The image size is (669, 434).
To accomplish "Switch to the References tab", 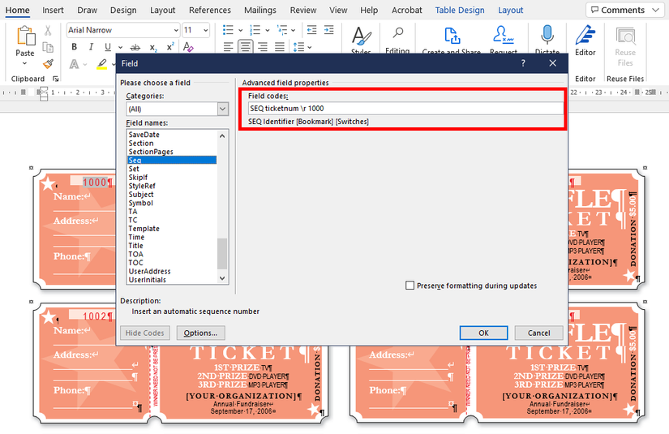I will [210, 11].
